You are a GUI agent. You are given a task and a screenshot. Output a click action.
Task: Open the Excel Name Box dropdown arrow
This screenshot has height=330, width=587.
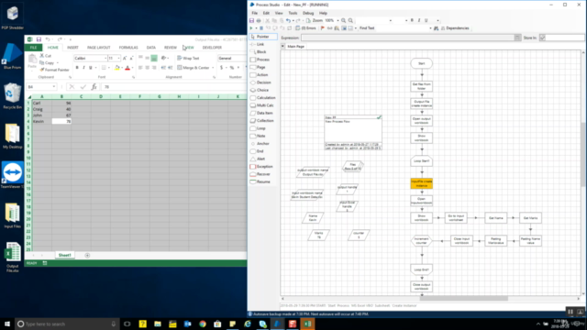(x=54, y=87)
